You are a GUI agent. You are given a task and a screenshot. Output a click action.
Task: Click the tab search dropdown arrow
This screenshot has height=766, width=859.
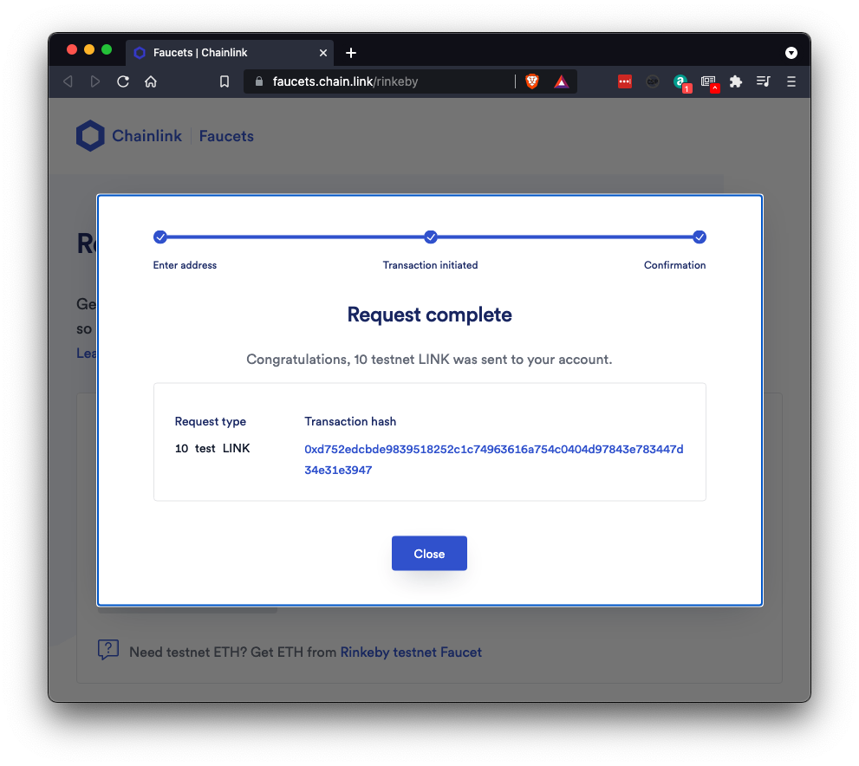pyautogui.click(x=791, y=53)
